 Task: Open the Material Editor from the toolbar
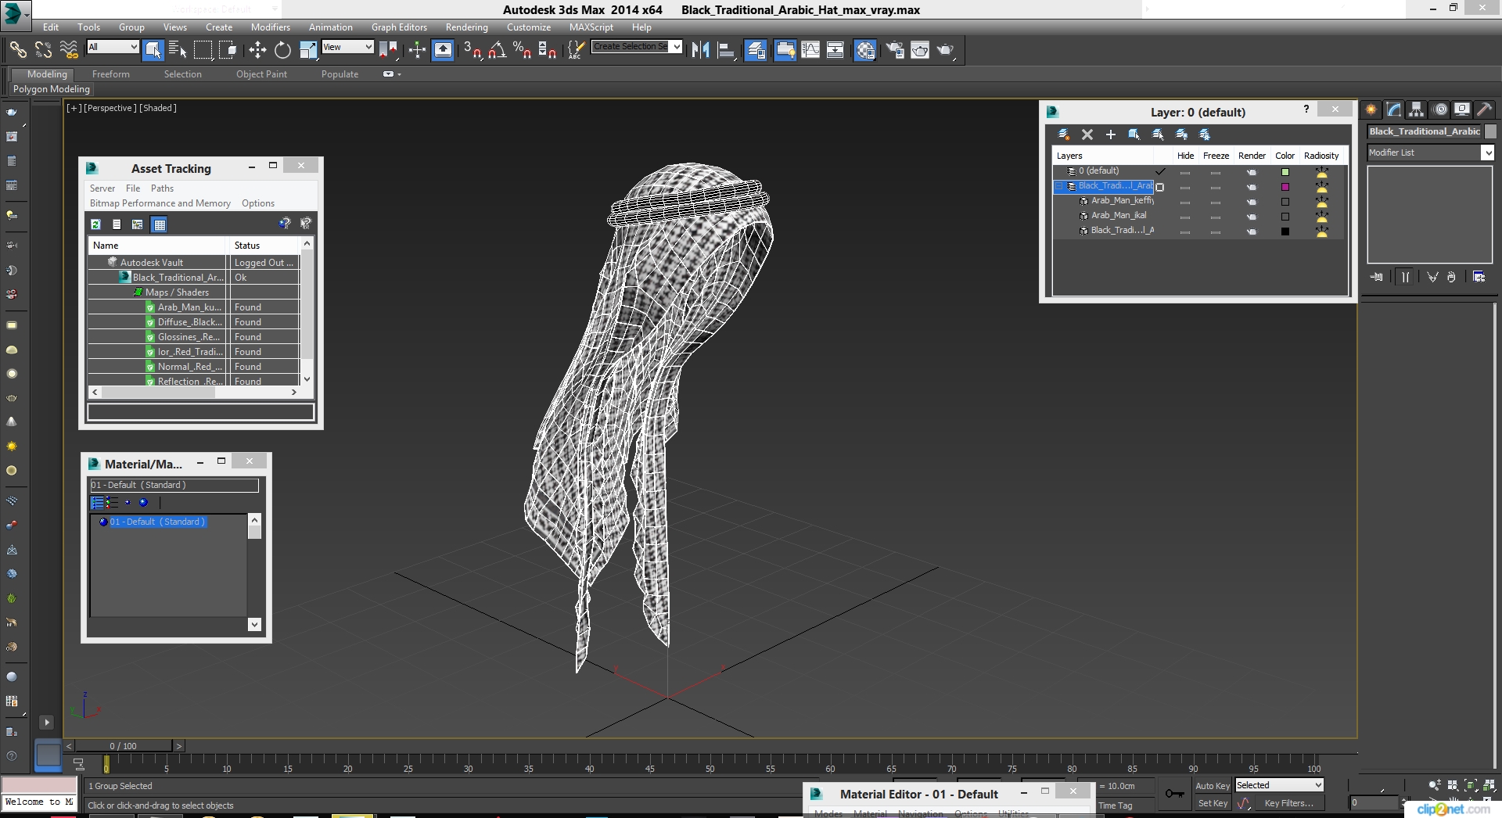point(864,50)
